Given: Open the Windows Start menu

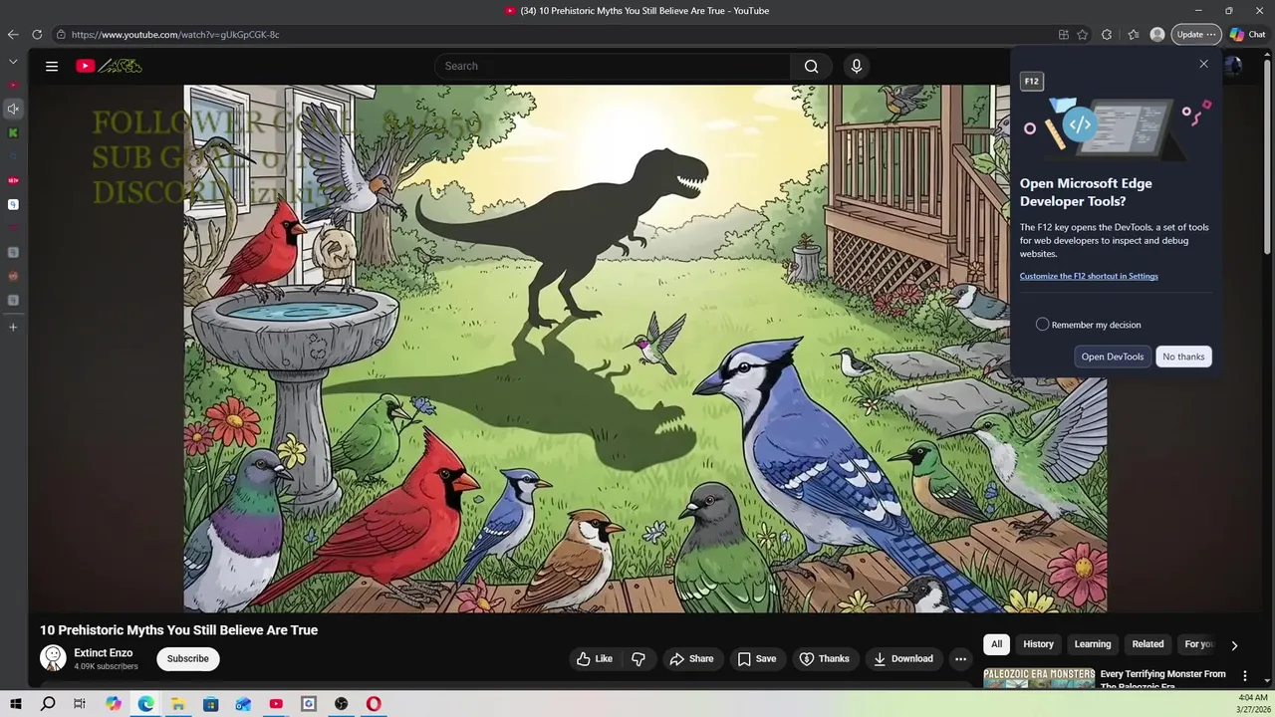Looking at the screenshot, I should point(15,704).
